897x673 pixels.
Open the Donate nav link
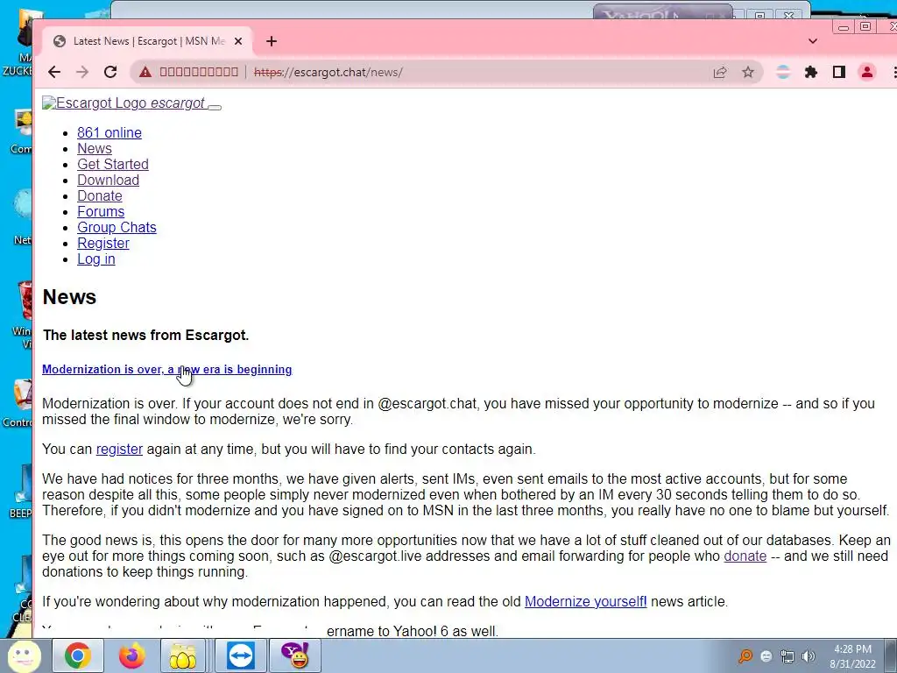[x=100, y=195]
